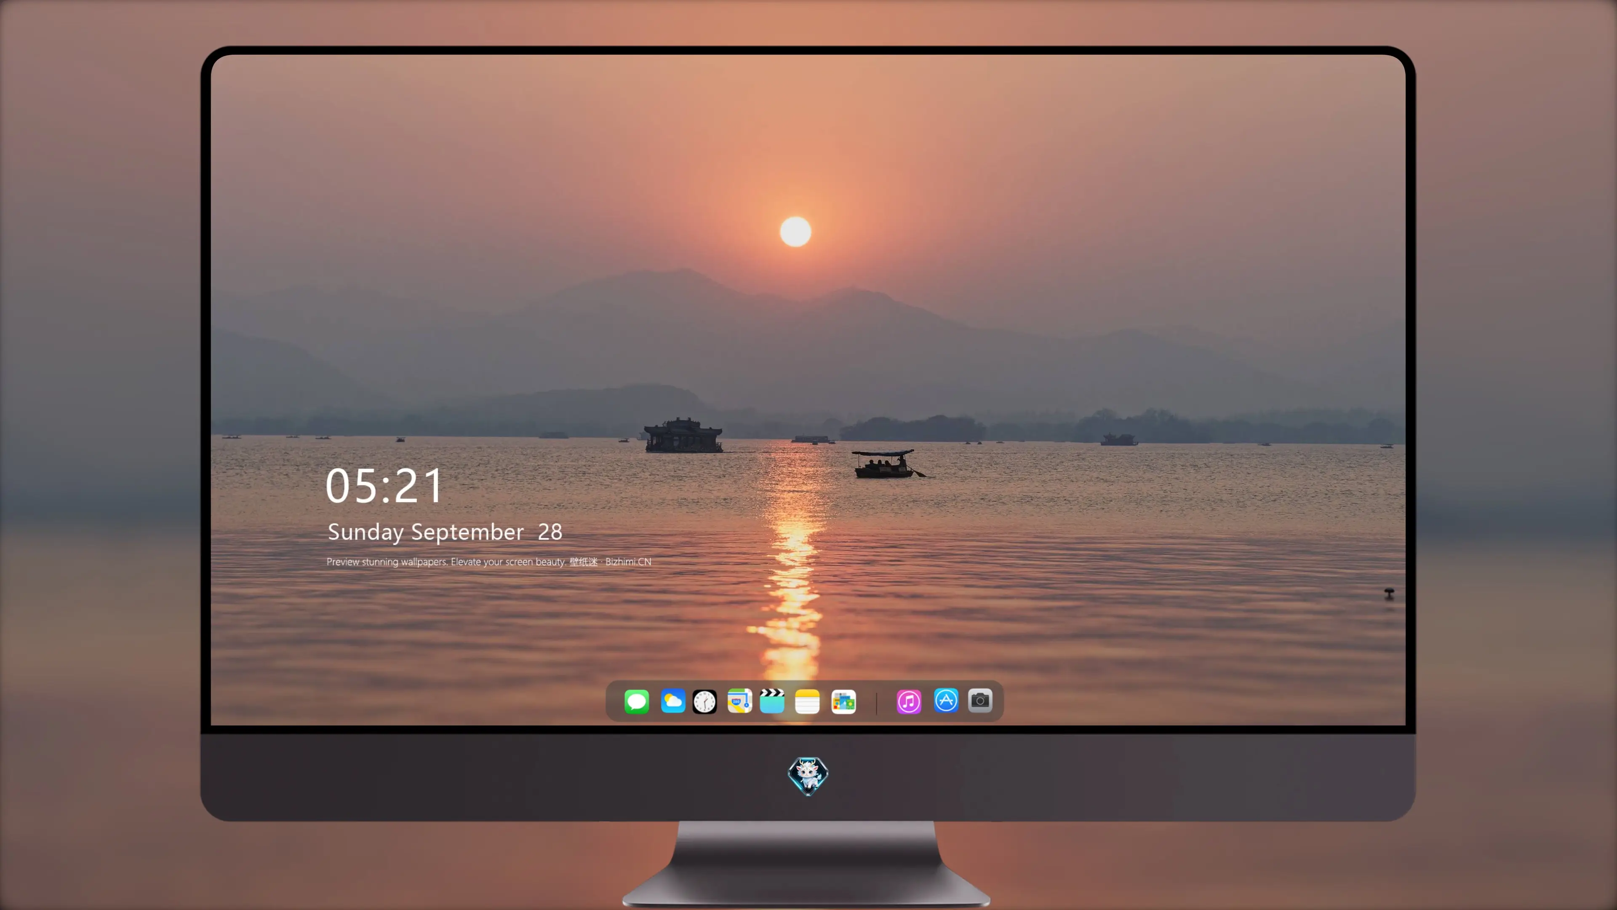Launch the Maps app from the dock

(739, 701)
